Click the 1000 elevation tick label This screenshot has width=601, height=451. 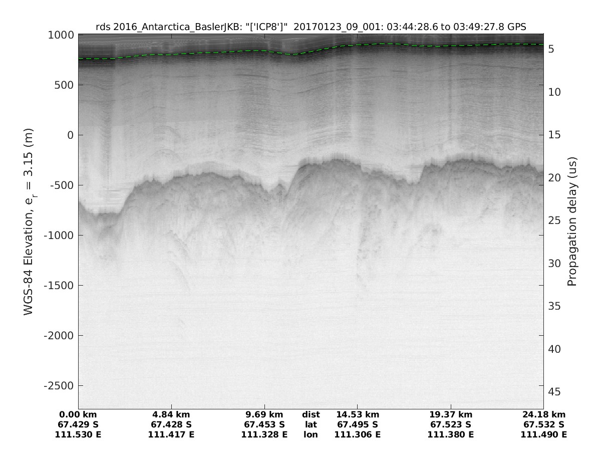(63, 35)
